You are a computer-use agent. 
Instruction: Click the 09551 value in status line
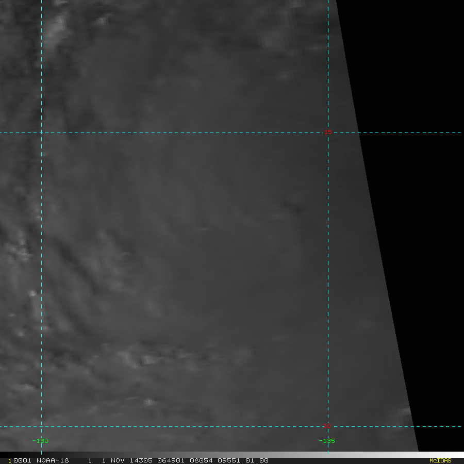(x=229, y=460)
